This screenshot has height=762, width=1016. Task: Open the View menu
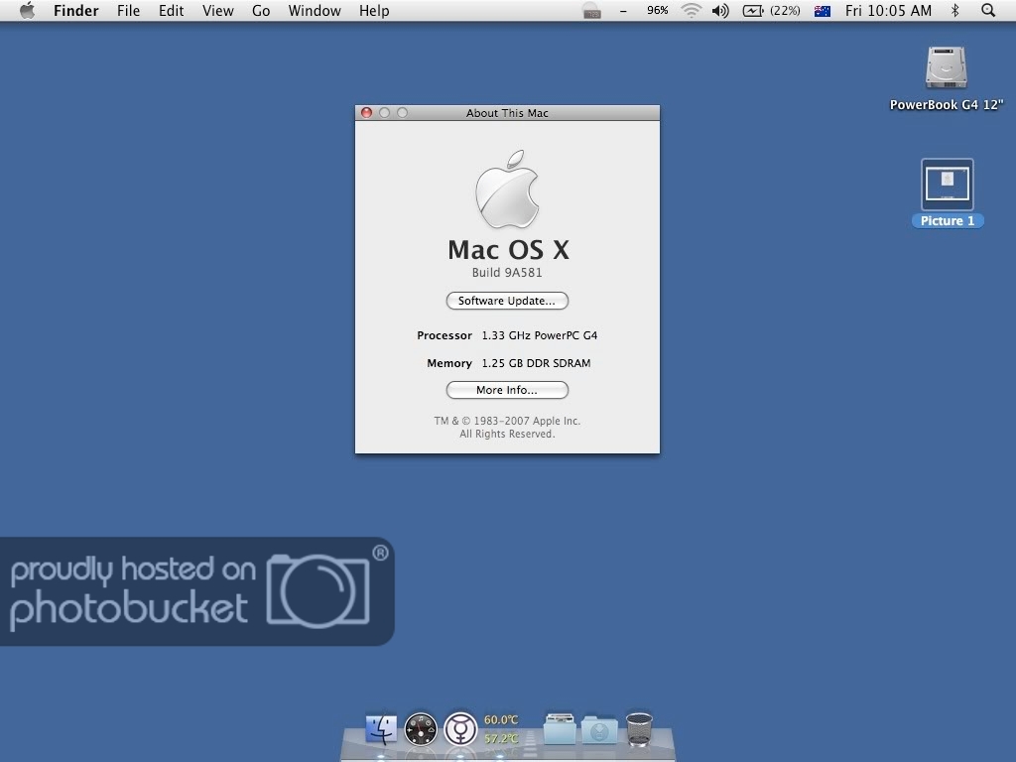click(217, 10)
